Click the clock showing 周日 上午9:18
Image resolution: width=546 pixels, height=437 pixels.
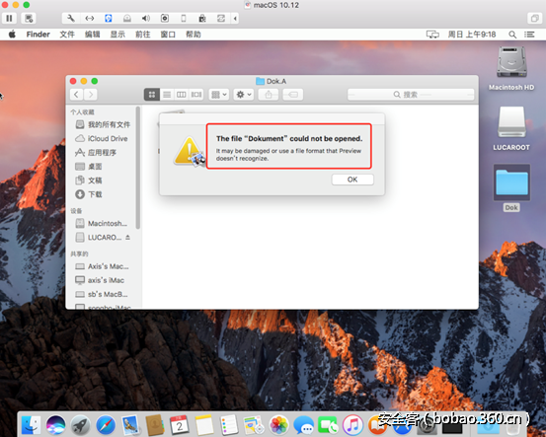coord(472,35)
